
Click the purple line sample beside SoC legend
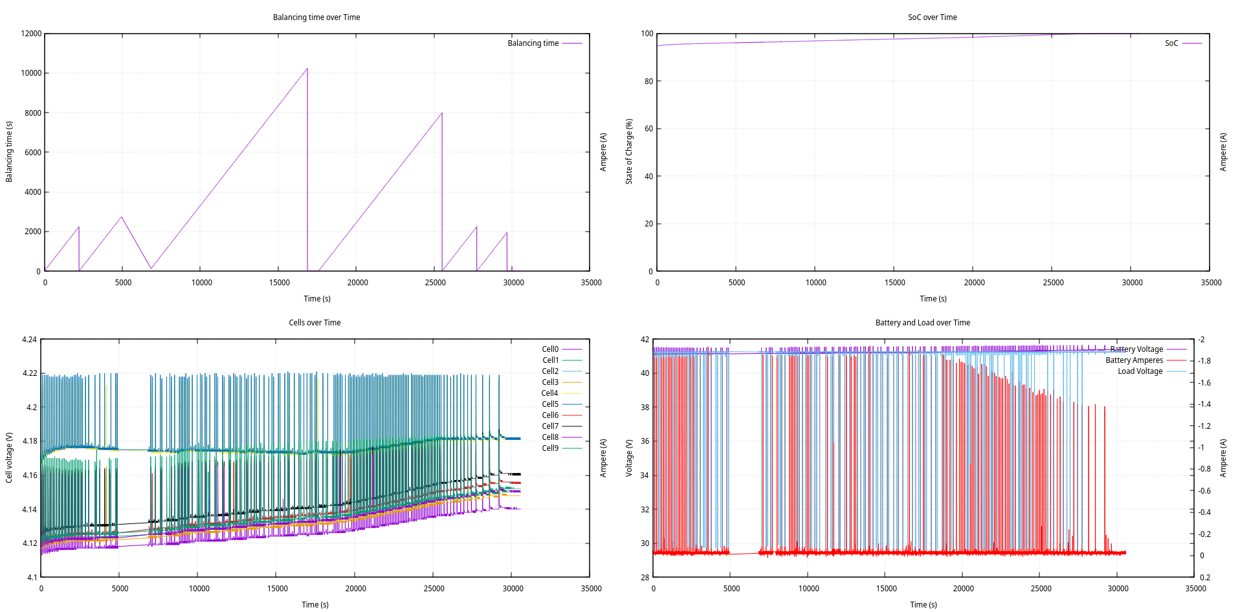click(x=1192, y=43)
